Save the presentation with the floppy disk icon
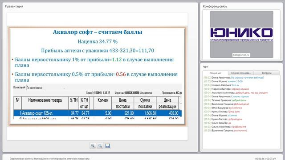285x160 pixels. pyautogui.click(x=107, y=146)
